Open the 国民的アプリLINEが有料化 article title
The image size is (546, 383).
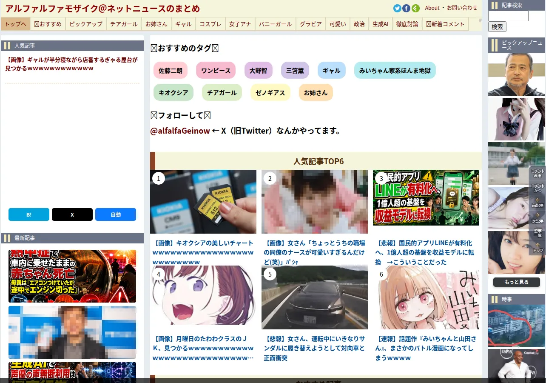pyautogui.click(x=426, y=252)
